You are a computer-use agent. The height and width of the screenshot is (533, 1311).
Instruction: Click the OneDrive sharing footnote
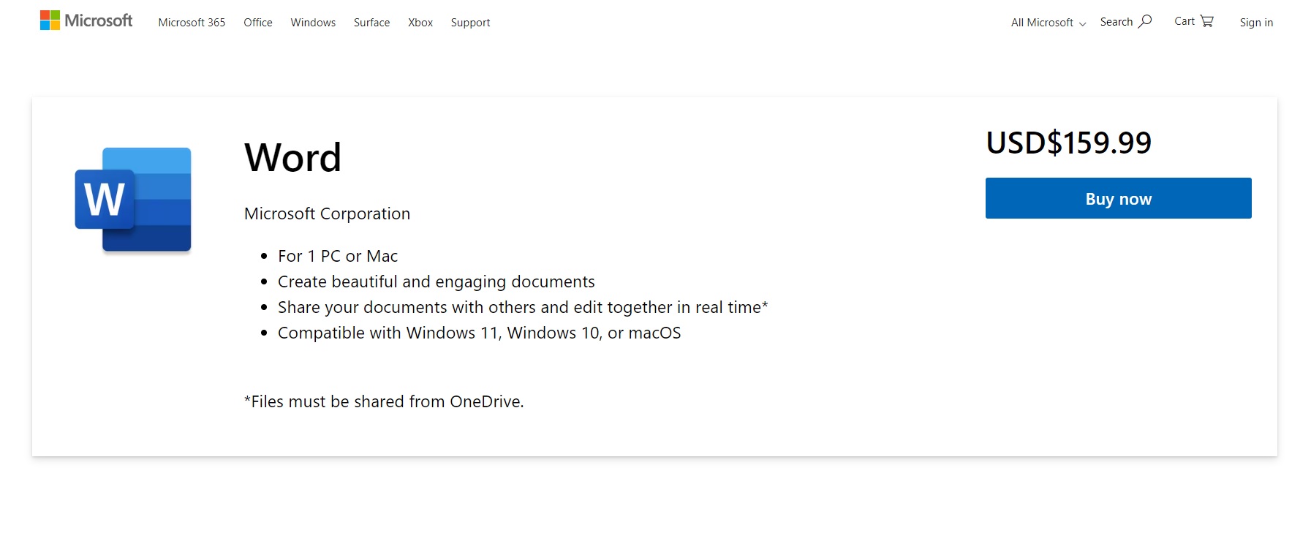(384, 401)
